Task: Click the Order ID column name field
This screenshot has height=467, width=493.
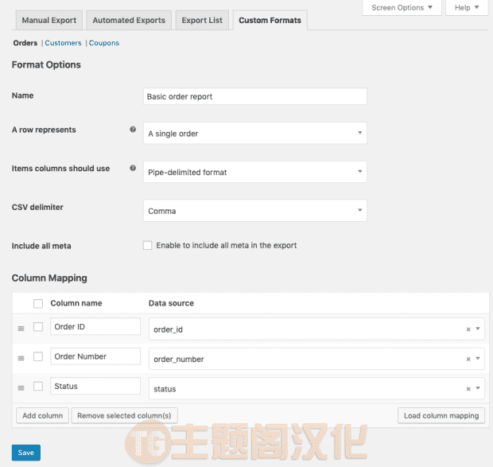Action: [x=95, y=326]
